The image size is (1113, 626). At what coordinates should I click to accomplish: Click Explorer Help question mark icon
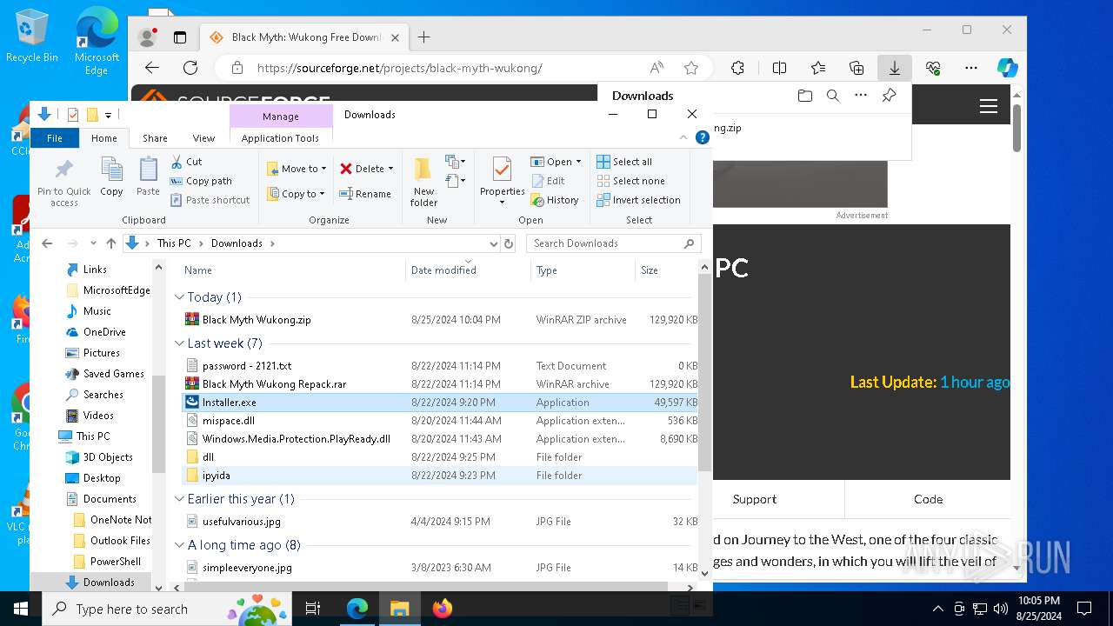point(703,137)
